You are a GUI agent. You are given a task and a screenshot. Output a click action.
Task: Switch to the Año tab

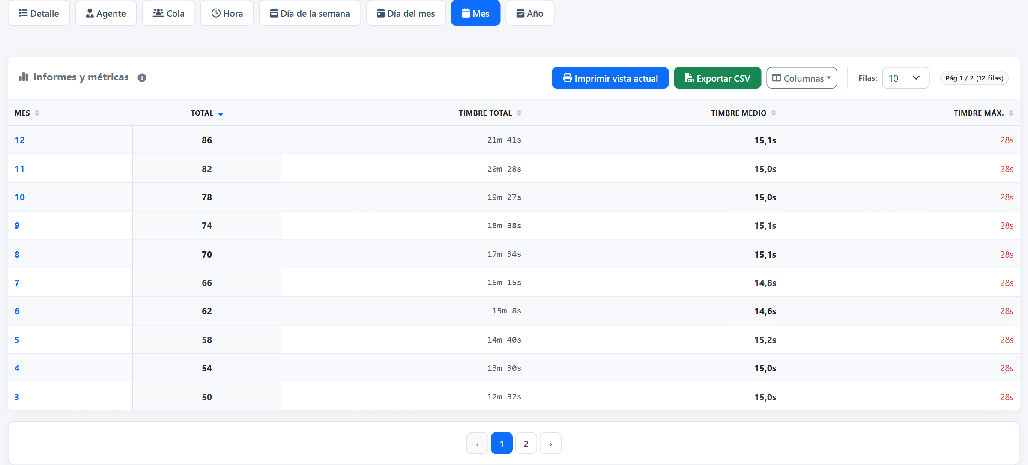pyautogui.click(x=530, y=13)
